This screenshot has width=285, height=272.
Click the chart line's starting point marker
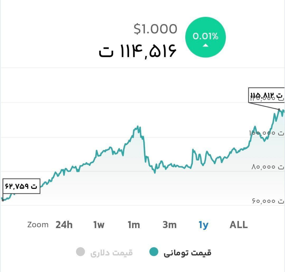(3, 200)
